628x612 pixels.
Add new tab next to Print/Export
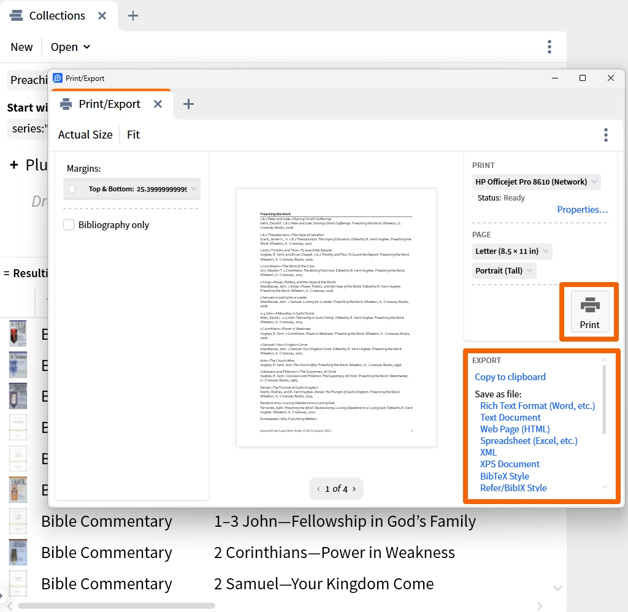coord(188,104)
